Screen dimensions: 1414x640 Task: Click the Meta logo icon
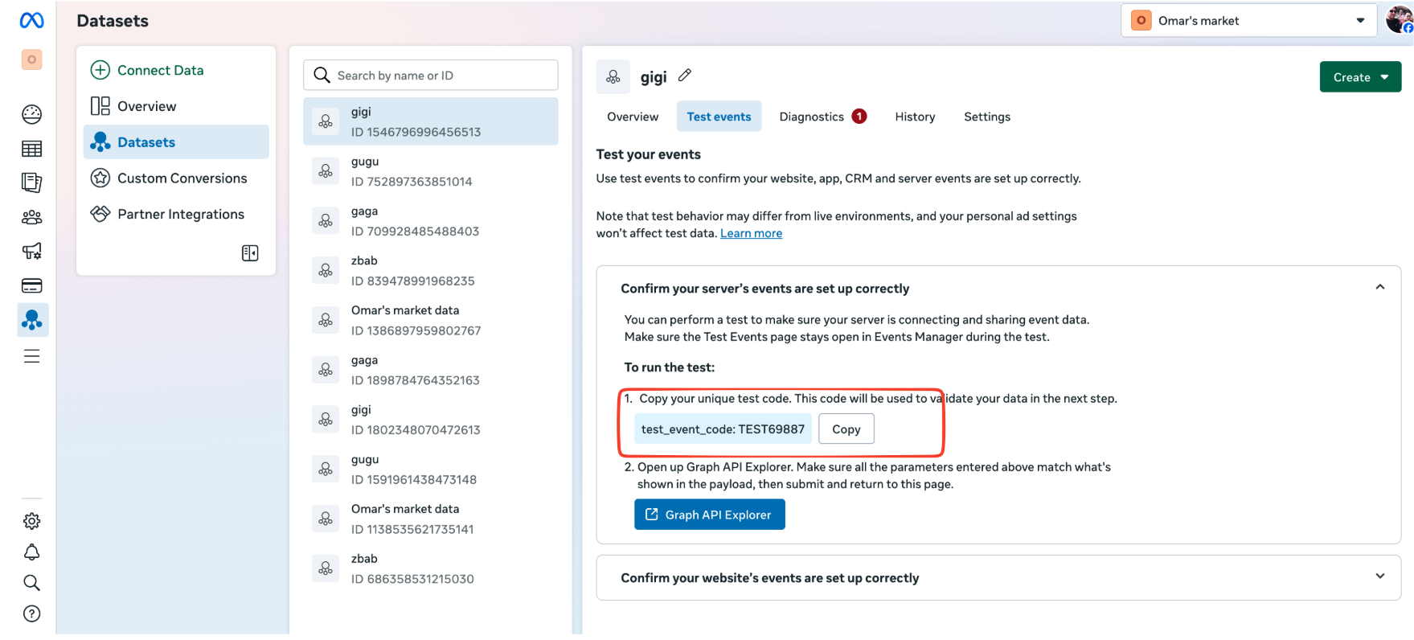tap(31, 21)
